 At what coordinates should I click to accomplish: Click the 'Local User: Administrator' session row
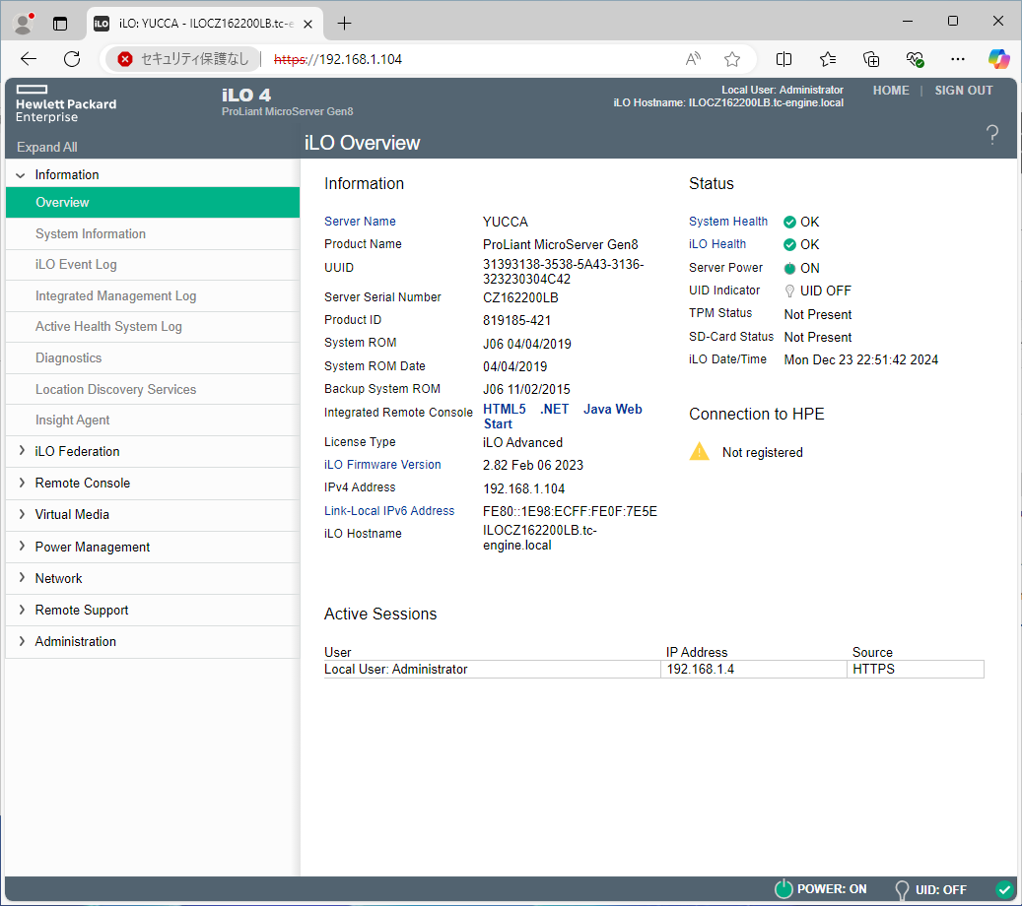(x=653, y=669)
